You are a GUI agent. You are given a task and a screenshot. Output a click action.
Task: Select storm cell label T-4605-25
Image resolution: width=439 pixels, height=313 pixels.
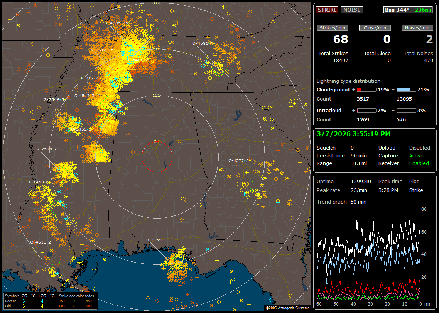[x=117, y=23]
